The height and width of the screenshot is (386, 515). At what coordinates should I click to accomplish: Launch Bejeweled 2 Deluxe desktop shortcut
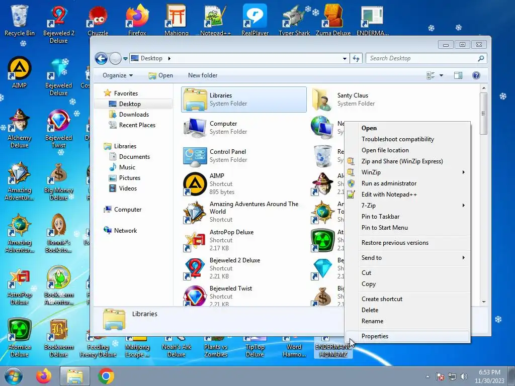click(58, 23)
